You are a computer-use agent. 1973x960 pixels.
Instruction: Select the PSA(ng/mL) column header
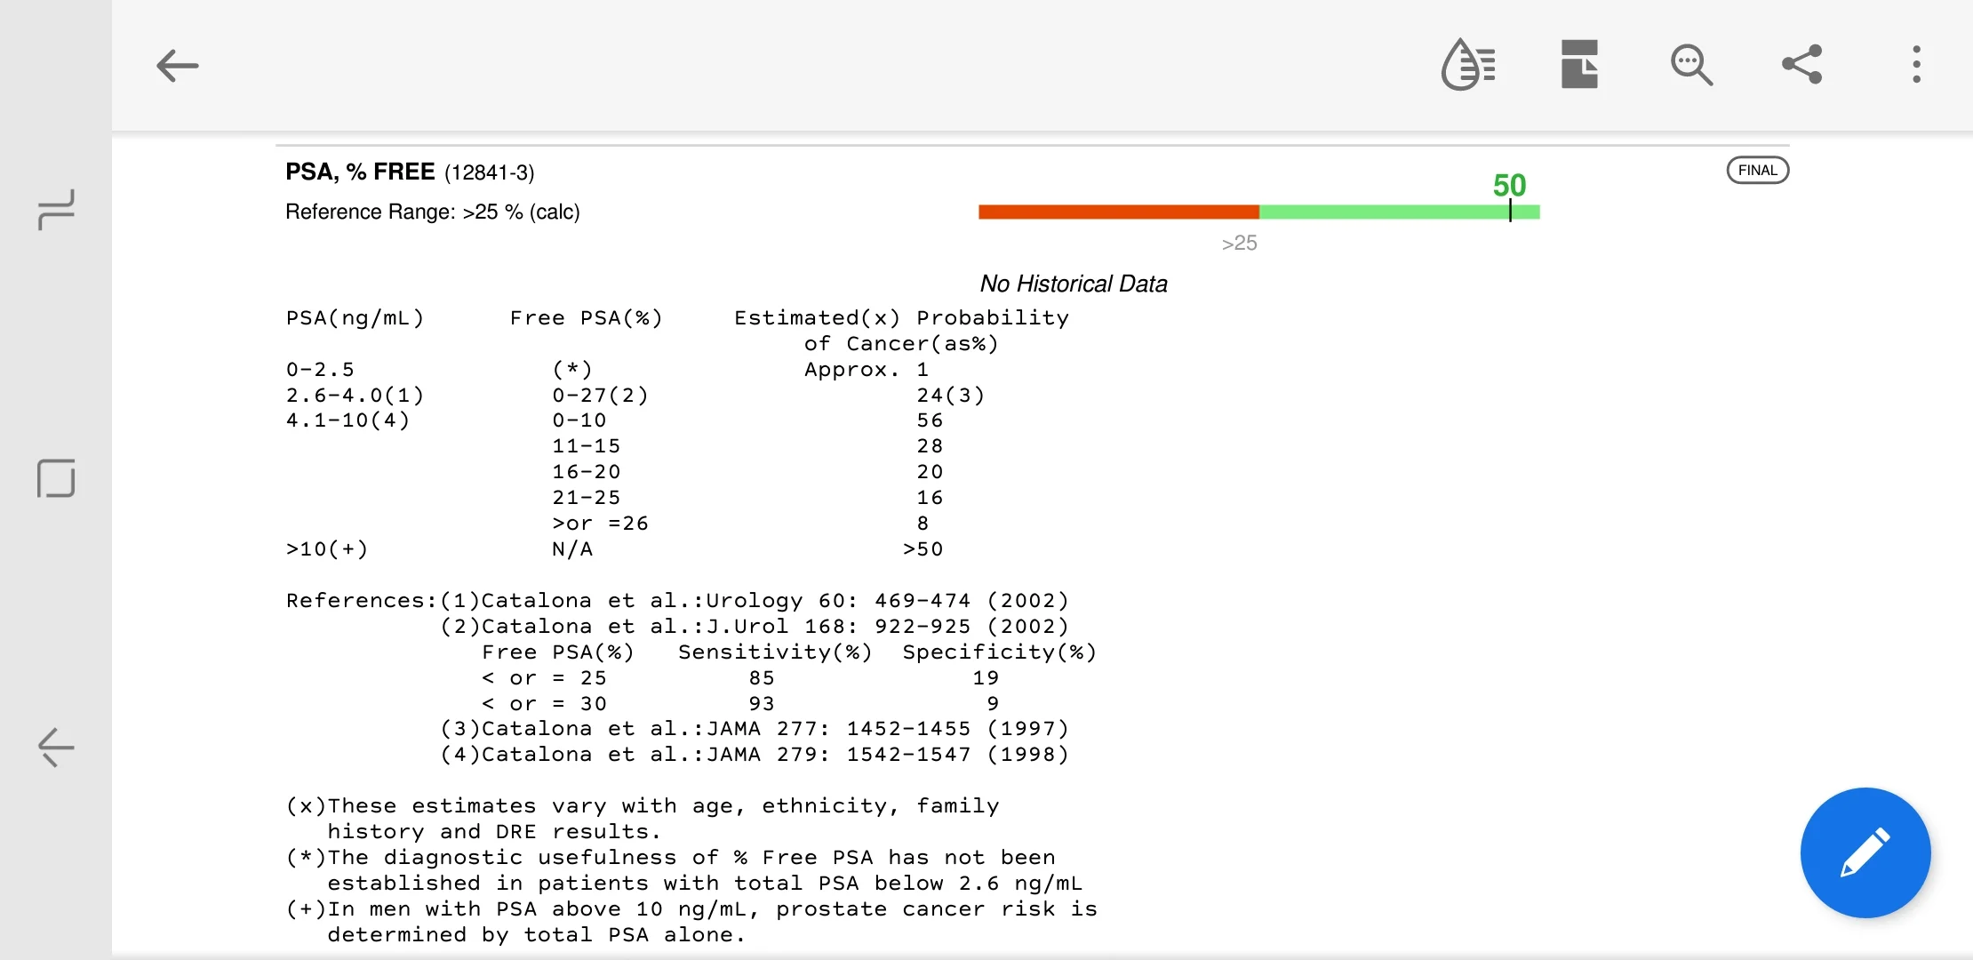[x=355, y=318]
